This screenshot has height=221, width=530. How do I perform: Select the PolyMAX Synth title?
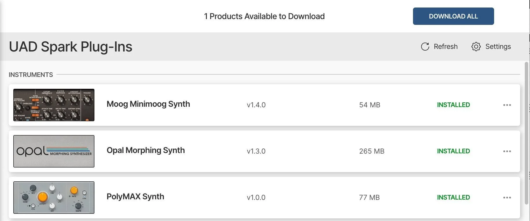click(x=135, y=197)
